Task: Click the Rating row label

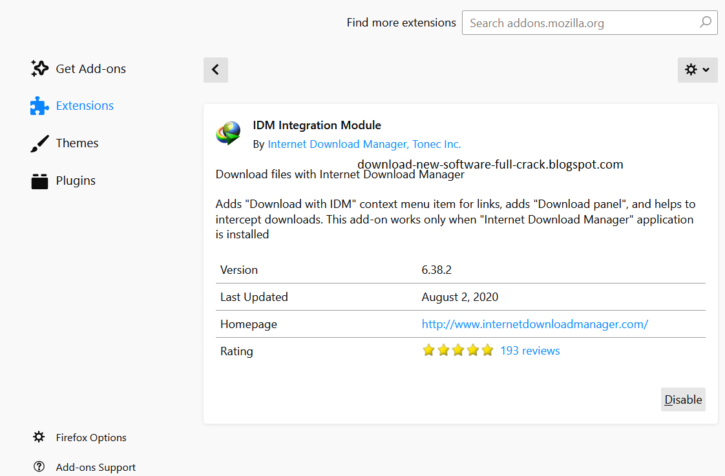Action: click(x=236, y=351)
